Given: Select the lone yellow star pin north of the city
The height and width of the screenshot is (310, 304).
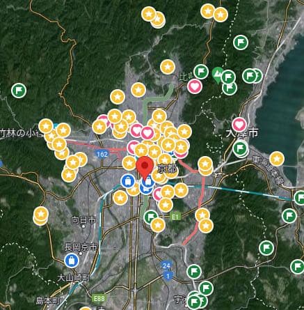Looking at the screenshot, I should point(168,67).
